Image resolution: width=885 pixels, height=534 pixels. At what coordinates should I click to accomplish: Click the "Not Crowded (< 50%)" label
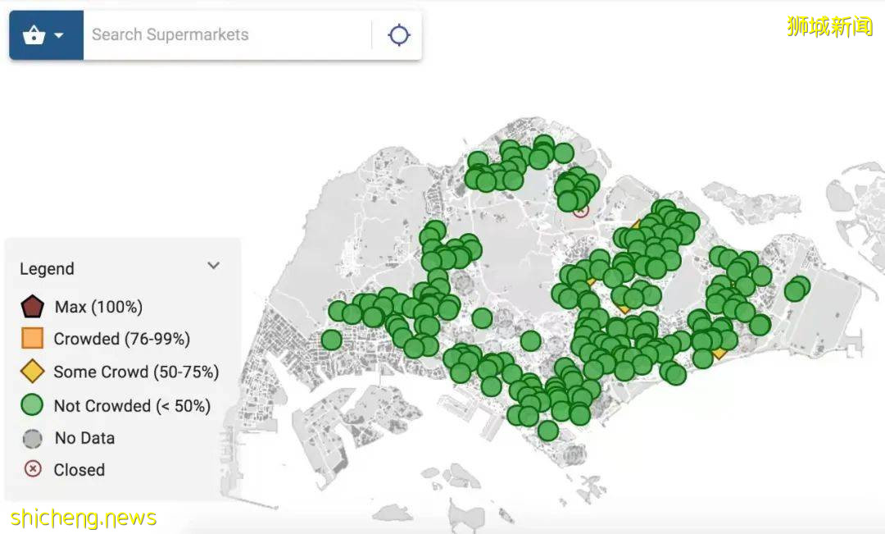(132, 406)
